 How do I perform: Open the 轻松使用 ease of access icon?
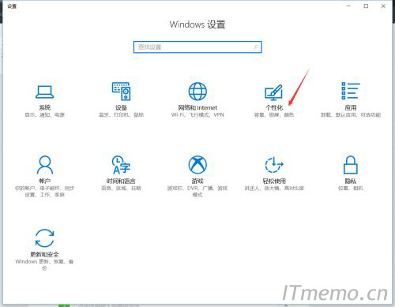point(274,165)
